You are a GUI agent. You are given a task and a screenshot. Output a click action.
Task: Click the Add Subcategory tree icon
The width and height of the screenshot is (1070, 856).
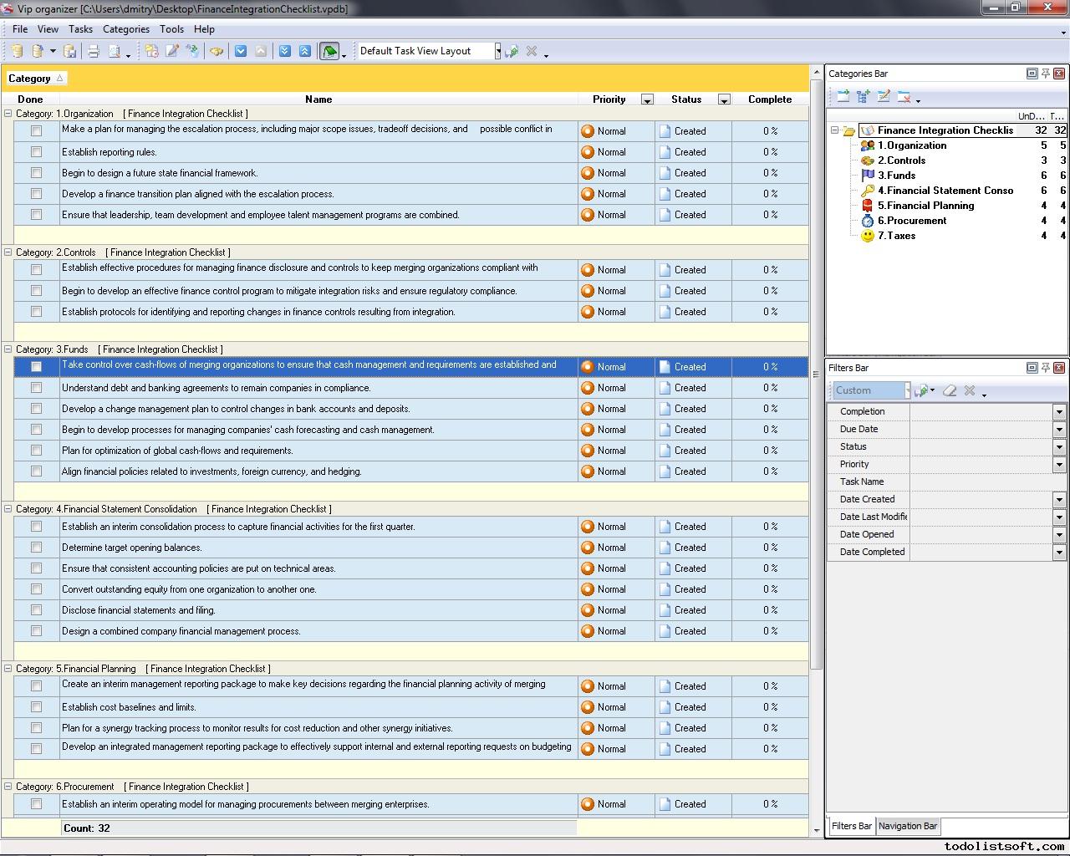(864, 97)
